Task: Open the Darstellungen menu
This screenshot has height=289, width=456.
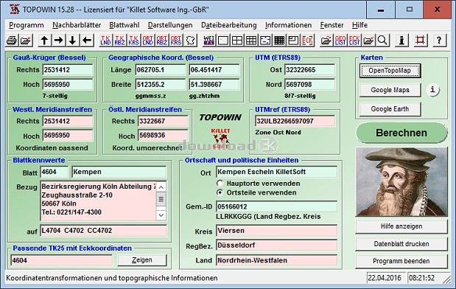Action: [x=170, y=25]
